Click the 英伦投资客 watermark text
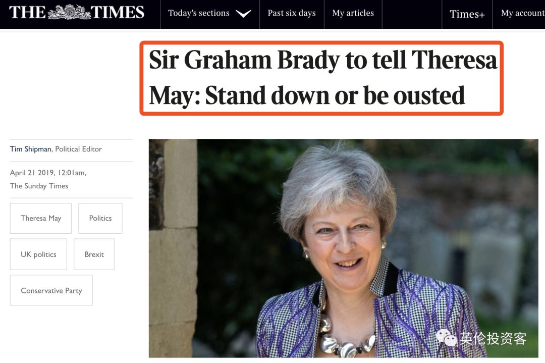This screenshot has width=545, height=363. [493, 338]
